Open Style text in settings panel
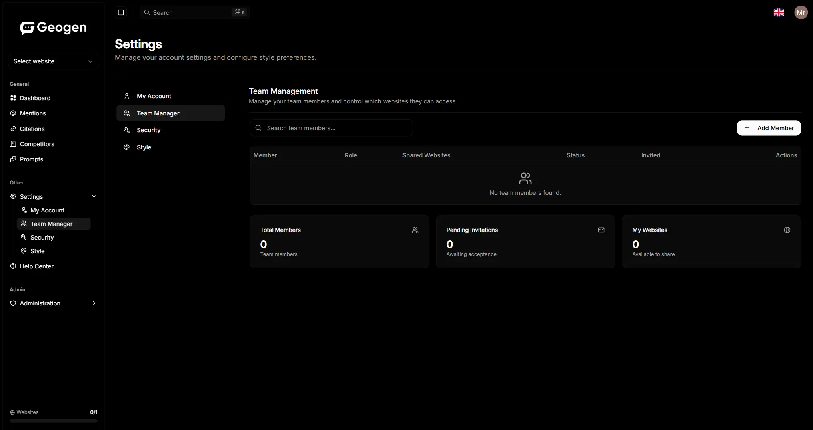 coord(144,147)
